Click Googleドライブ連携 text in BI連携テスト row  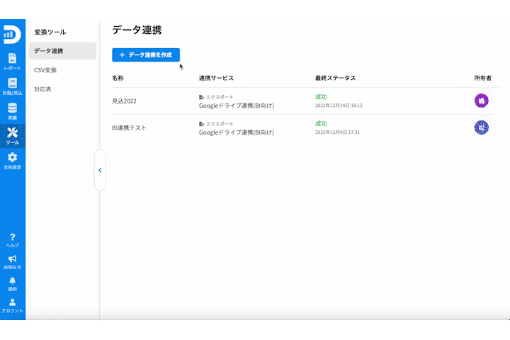237,132
